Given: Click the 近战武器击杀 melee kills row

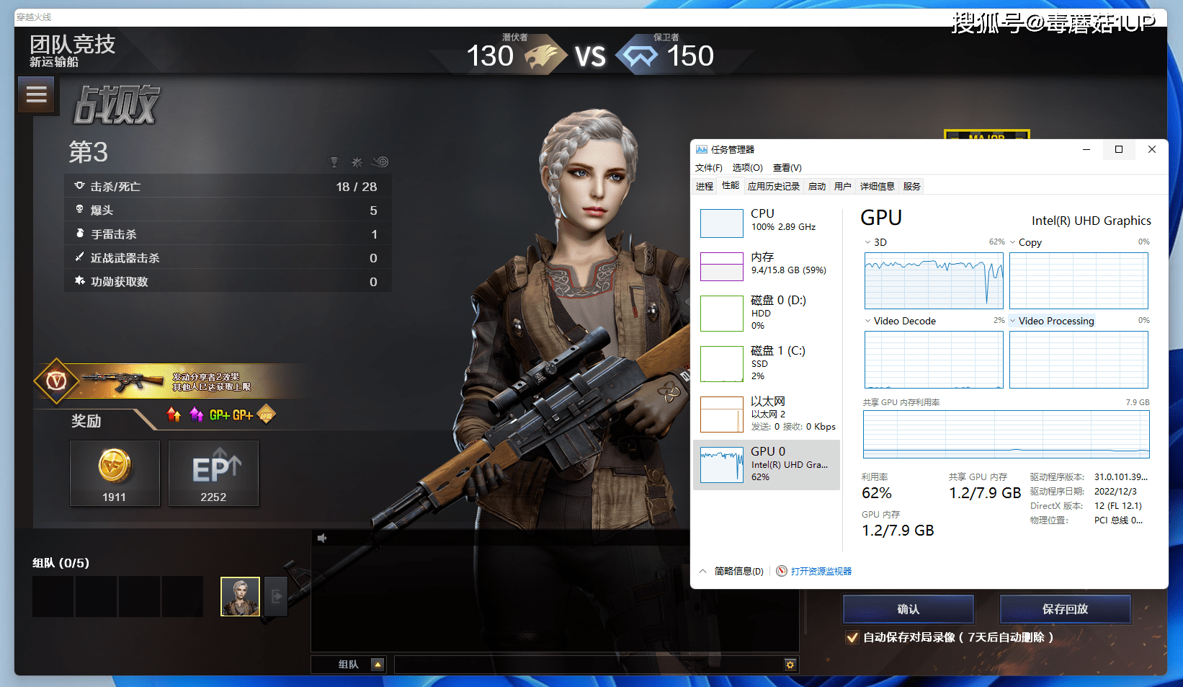Looking at the screenshot, I should tap(228, 257).
